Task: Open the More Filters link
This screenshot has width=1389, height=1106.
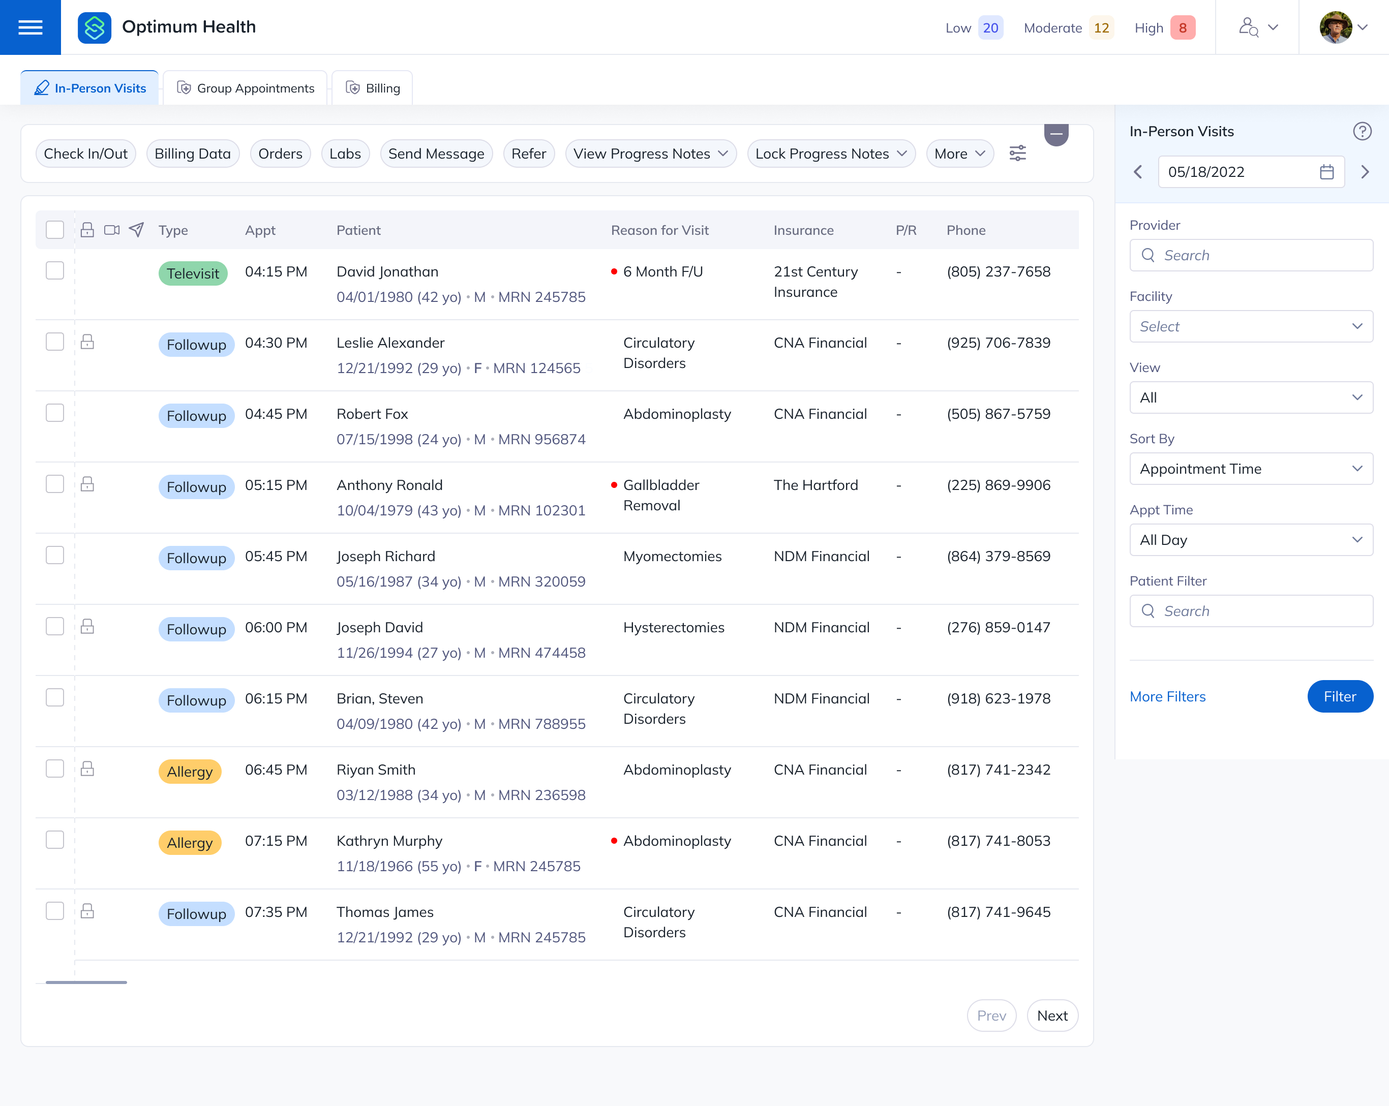Action: tap(1167, 696)
